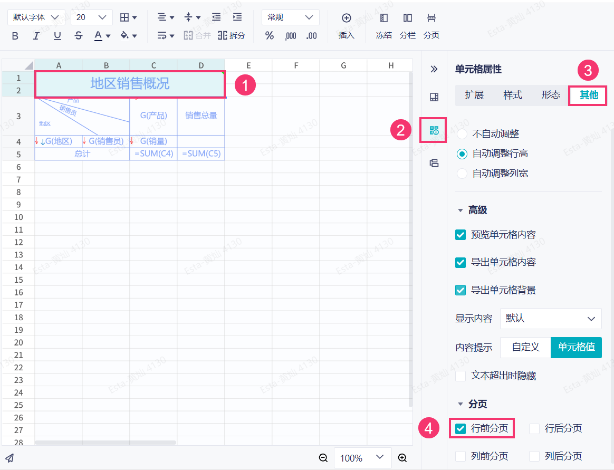
Task: Apply font color with the A icon
Action: coord(98,36)
